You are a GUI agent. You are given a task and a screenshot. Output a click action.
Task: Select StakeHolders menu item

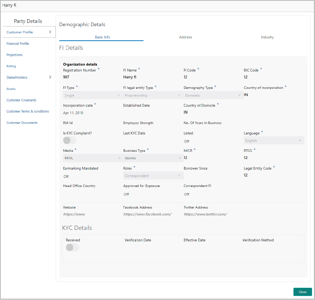[x=17, y=77]
